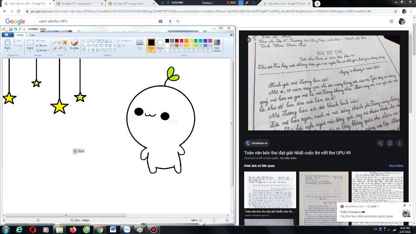Bookmark this page with the star icon

click(x=396, y=11)
